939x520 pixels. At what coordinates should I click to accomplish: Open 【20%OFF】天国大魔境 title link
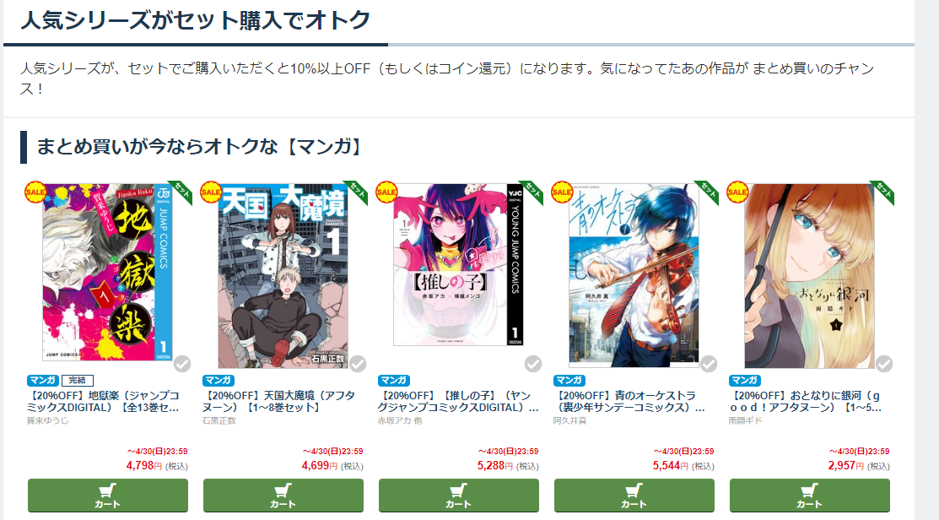coord(278,401)
